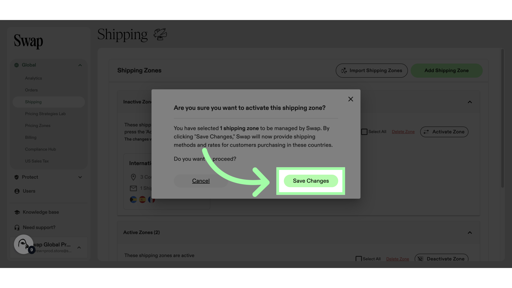Click the page's vertical scrollbar
Viewport: 512px width, 288px height.
click(x=502, y=118)
